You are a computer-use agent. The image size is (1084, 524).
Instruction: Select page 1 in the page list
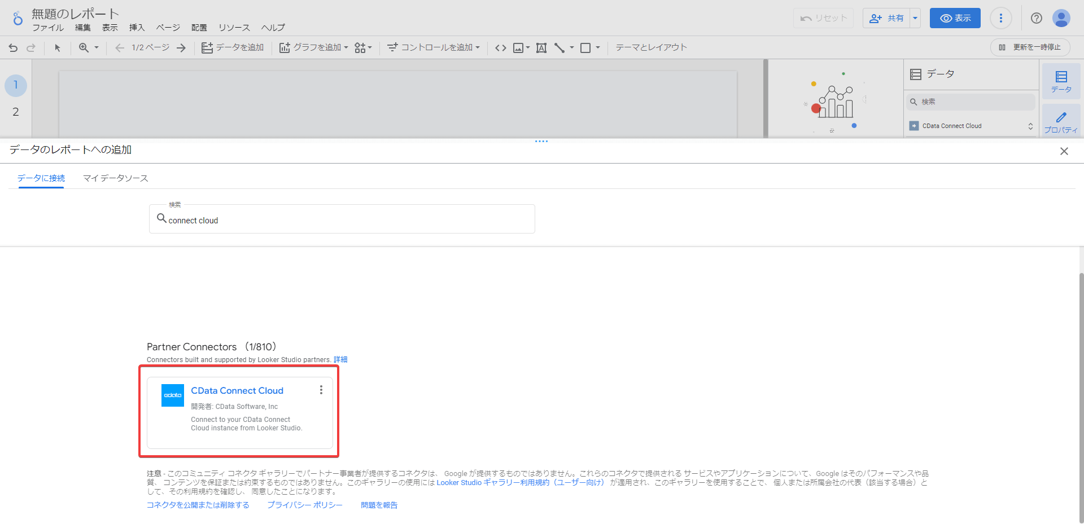coord(16,85)
